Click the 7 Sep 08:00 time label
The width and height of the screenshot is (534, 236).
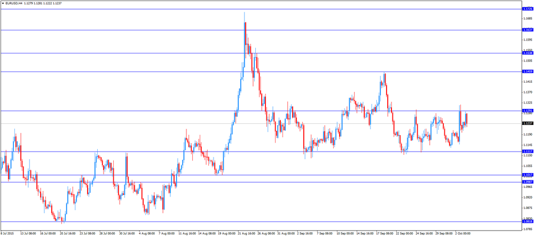[325, 234]
